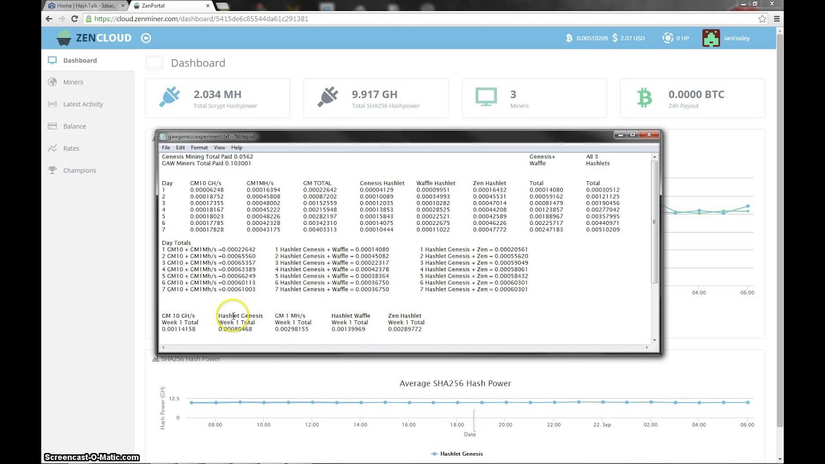The image size is (825, 464).
Task: Click the Bitcoin balance icon in header
Action: coord(569,38)
